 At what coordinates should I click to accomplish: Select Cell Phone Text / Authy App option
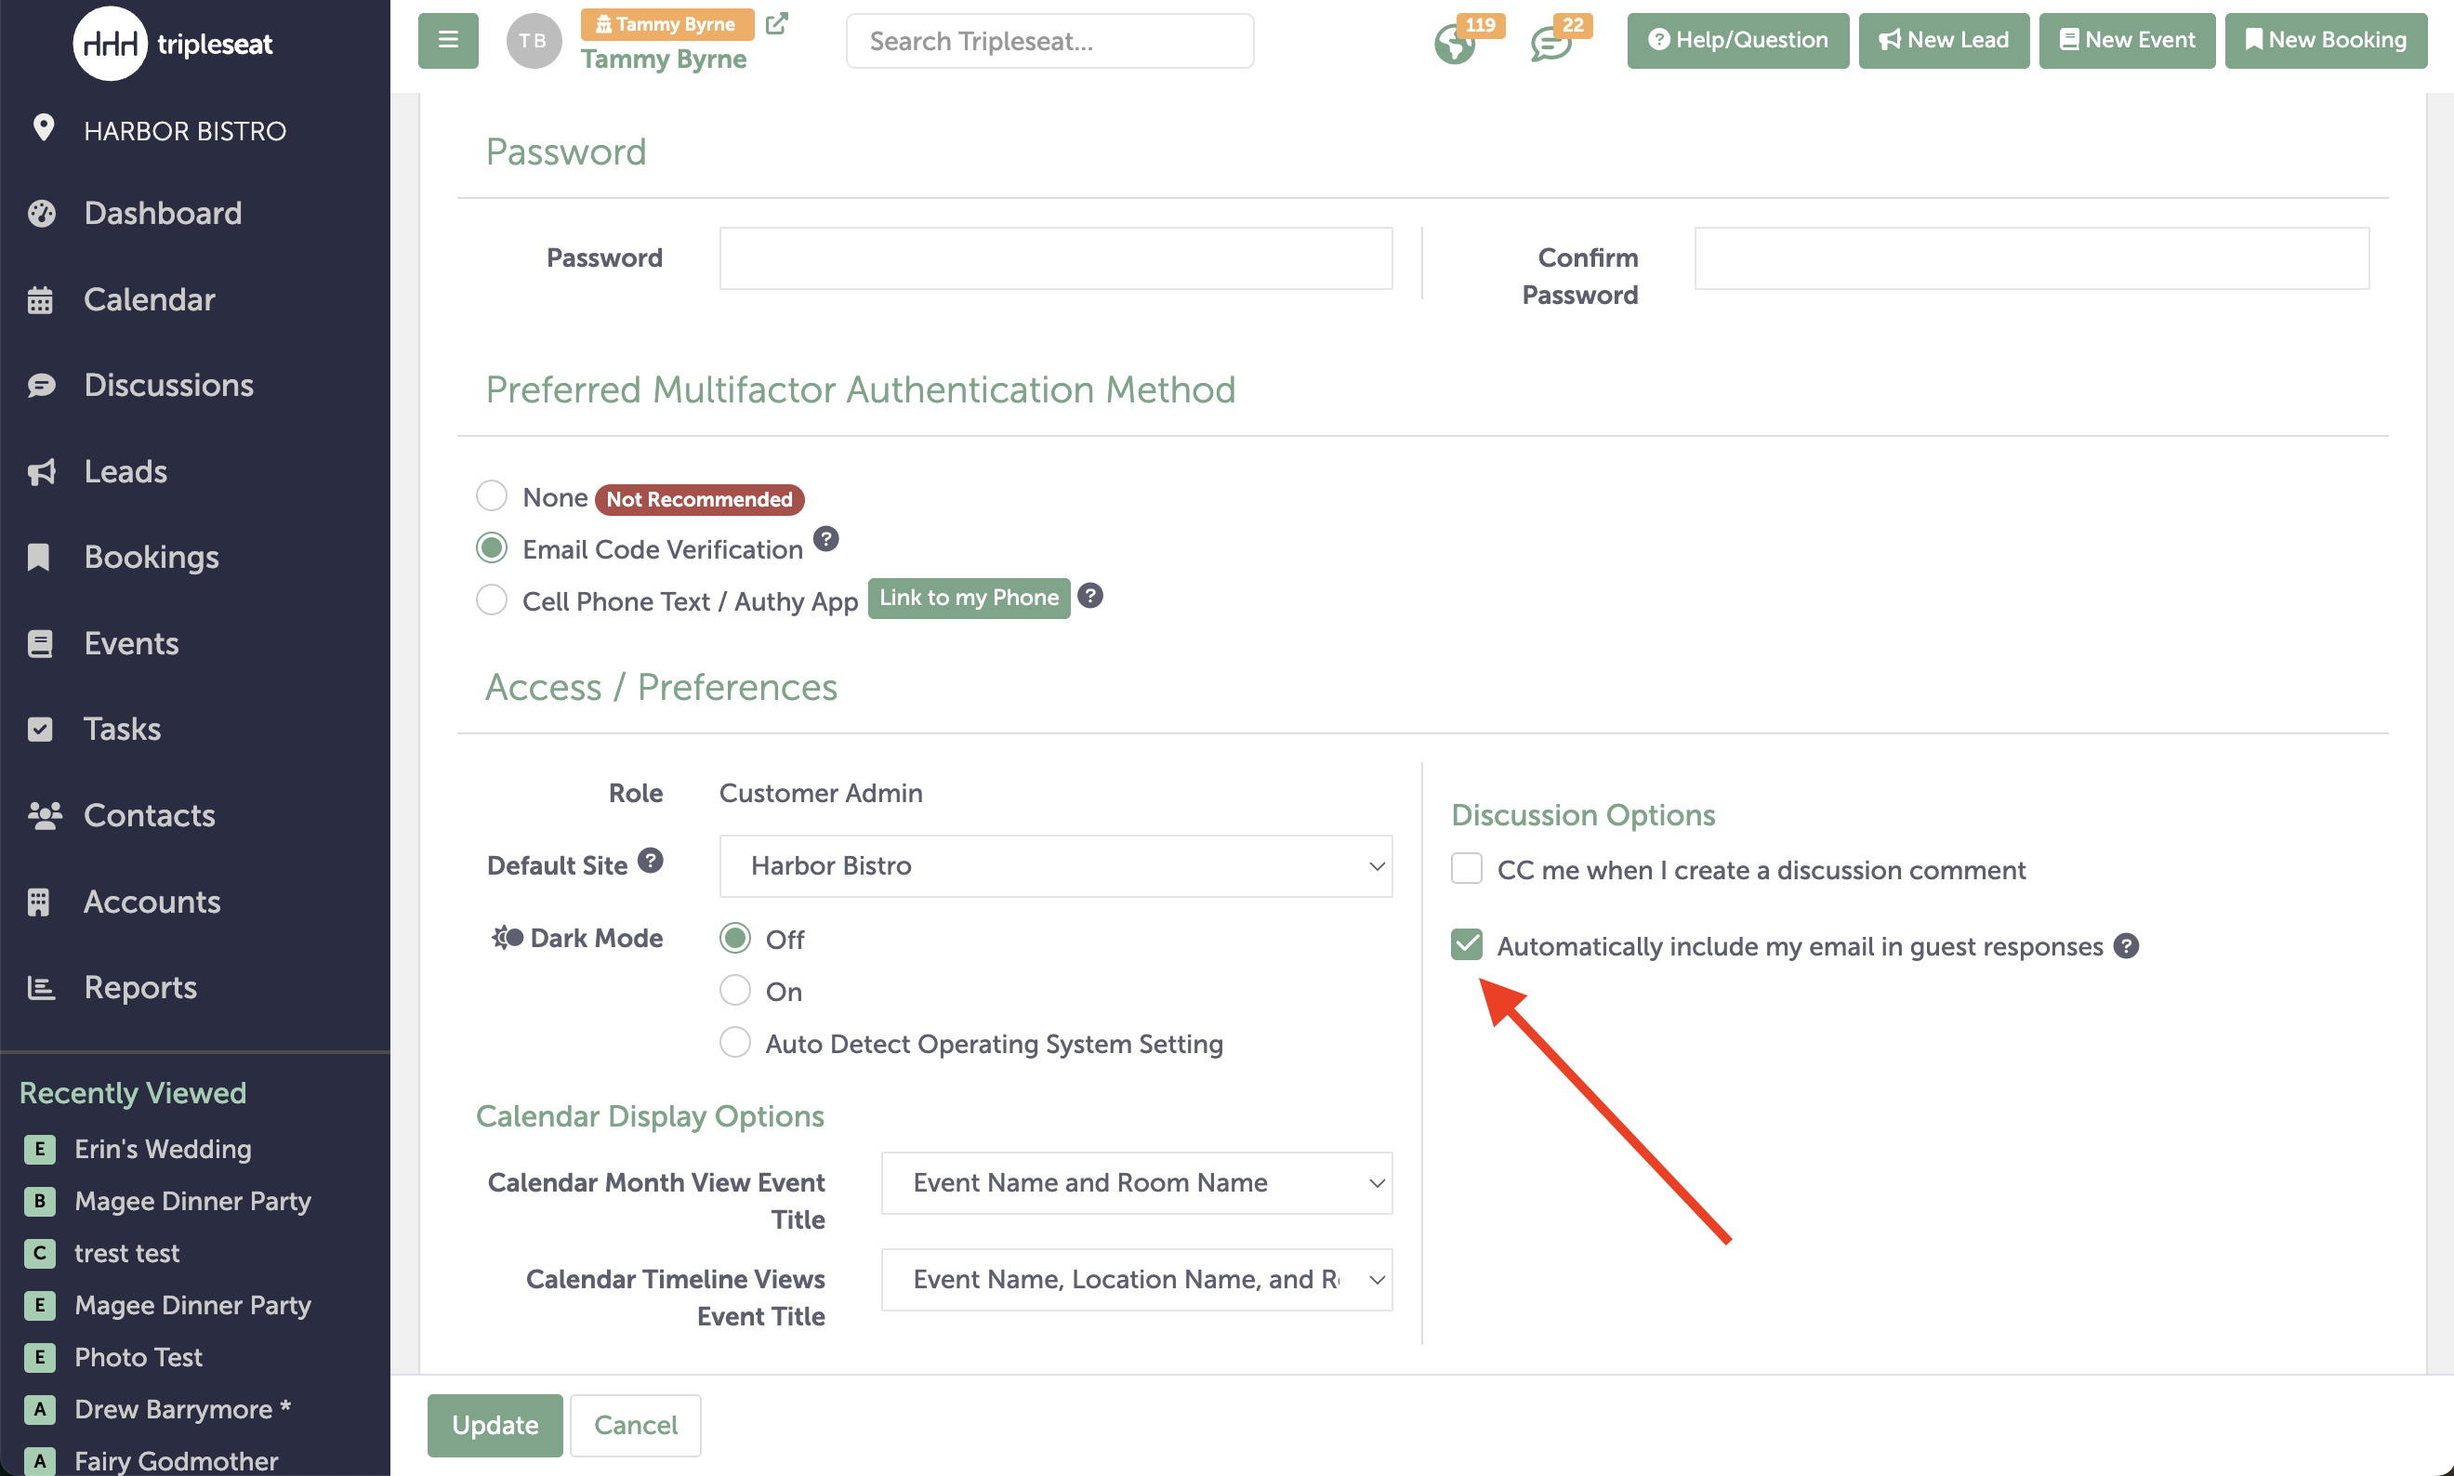point(492,600)
